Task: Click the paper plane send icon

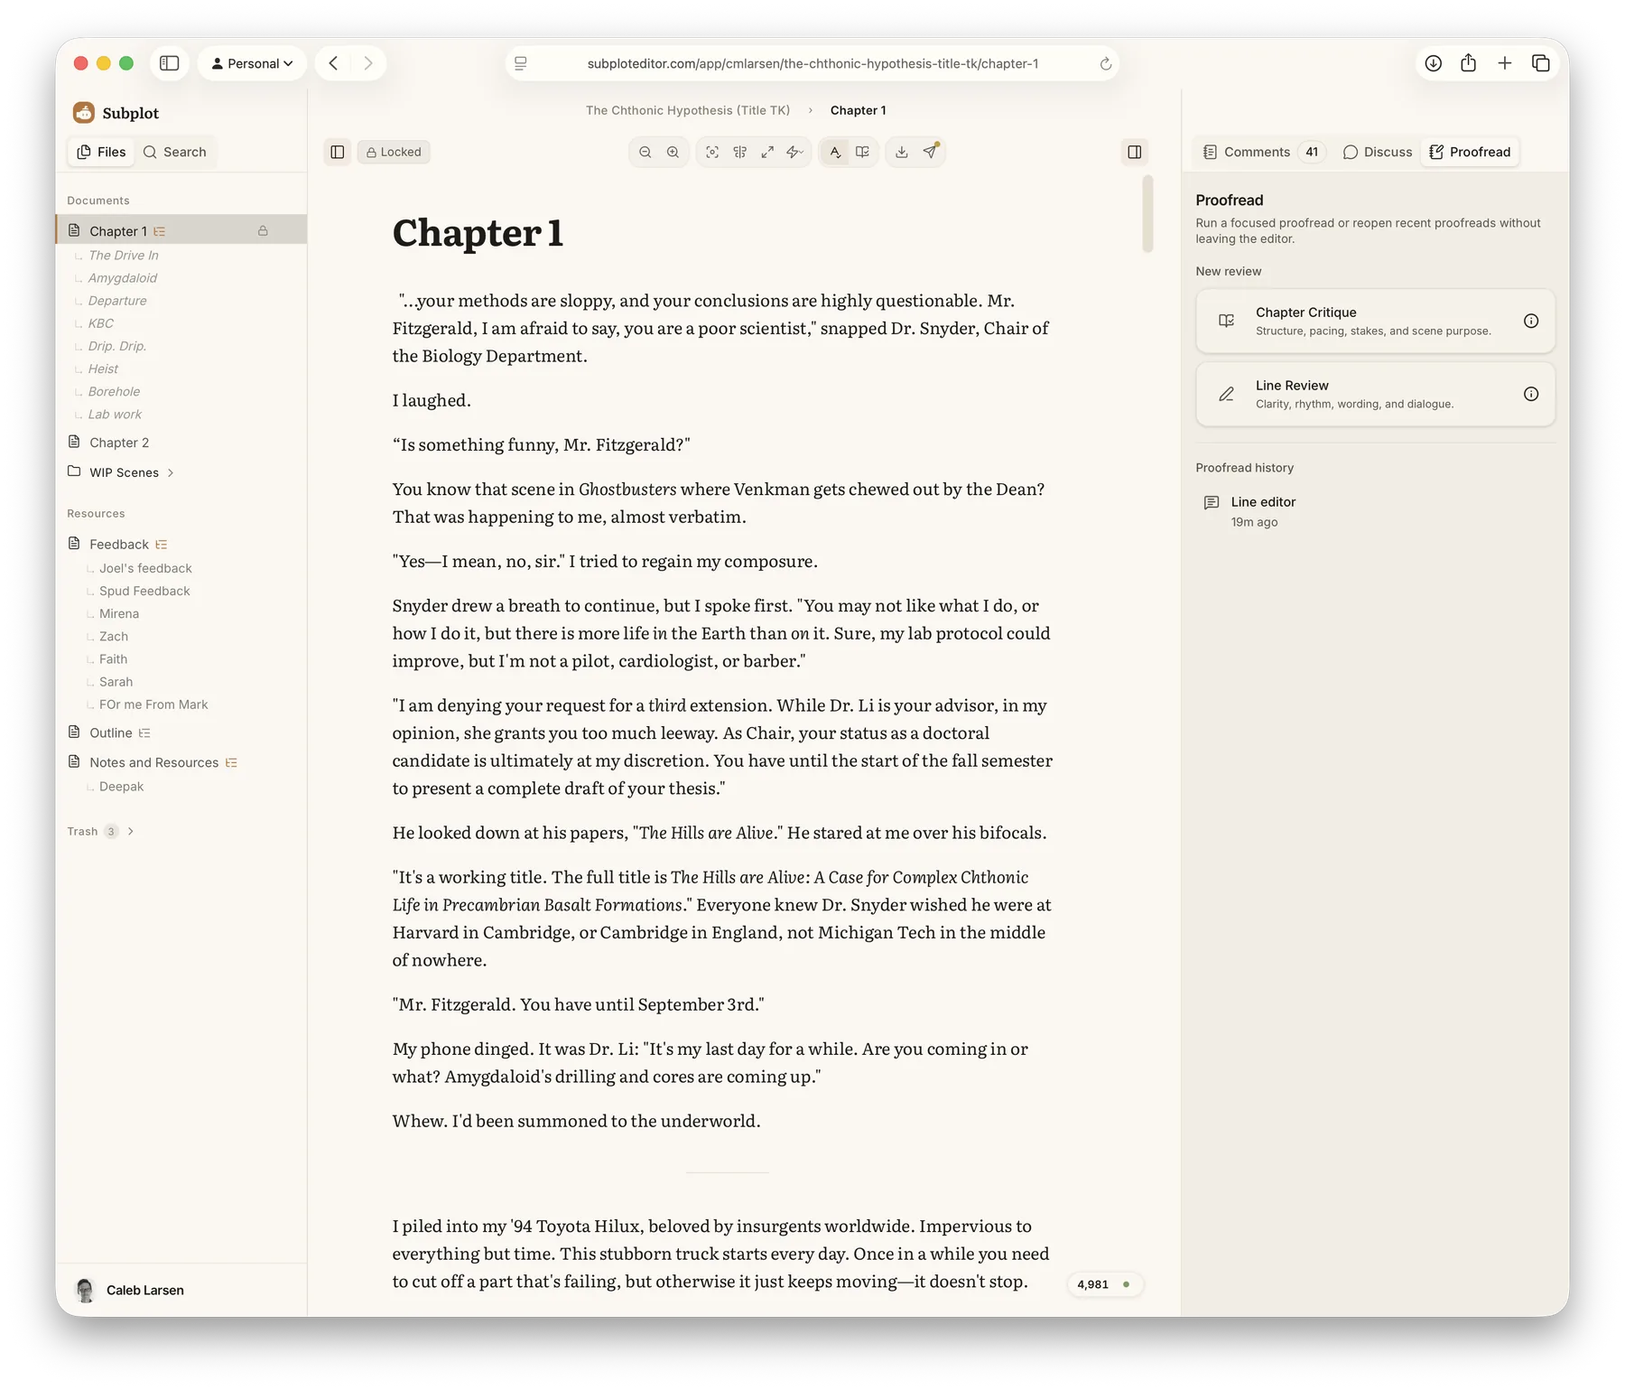Action: pyautogui.click(x=930, y=152)
